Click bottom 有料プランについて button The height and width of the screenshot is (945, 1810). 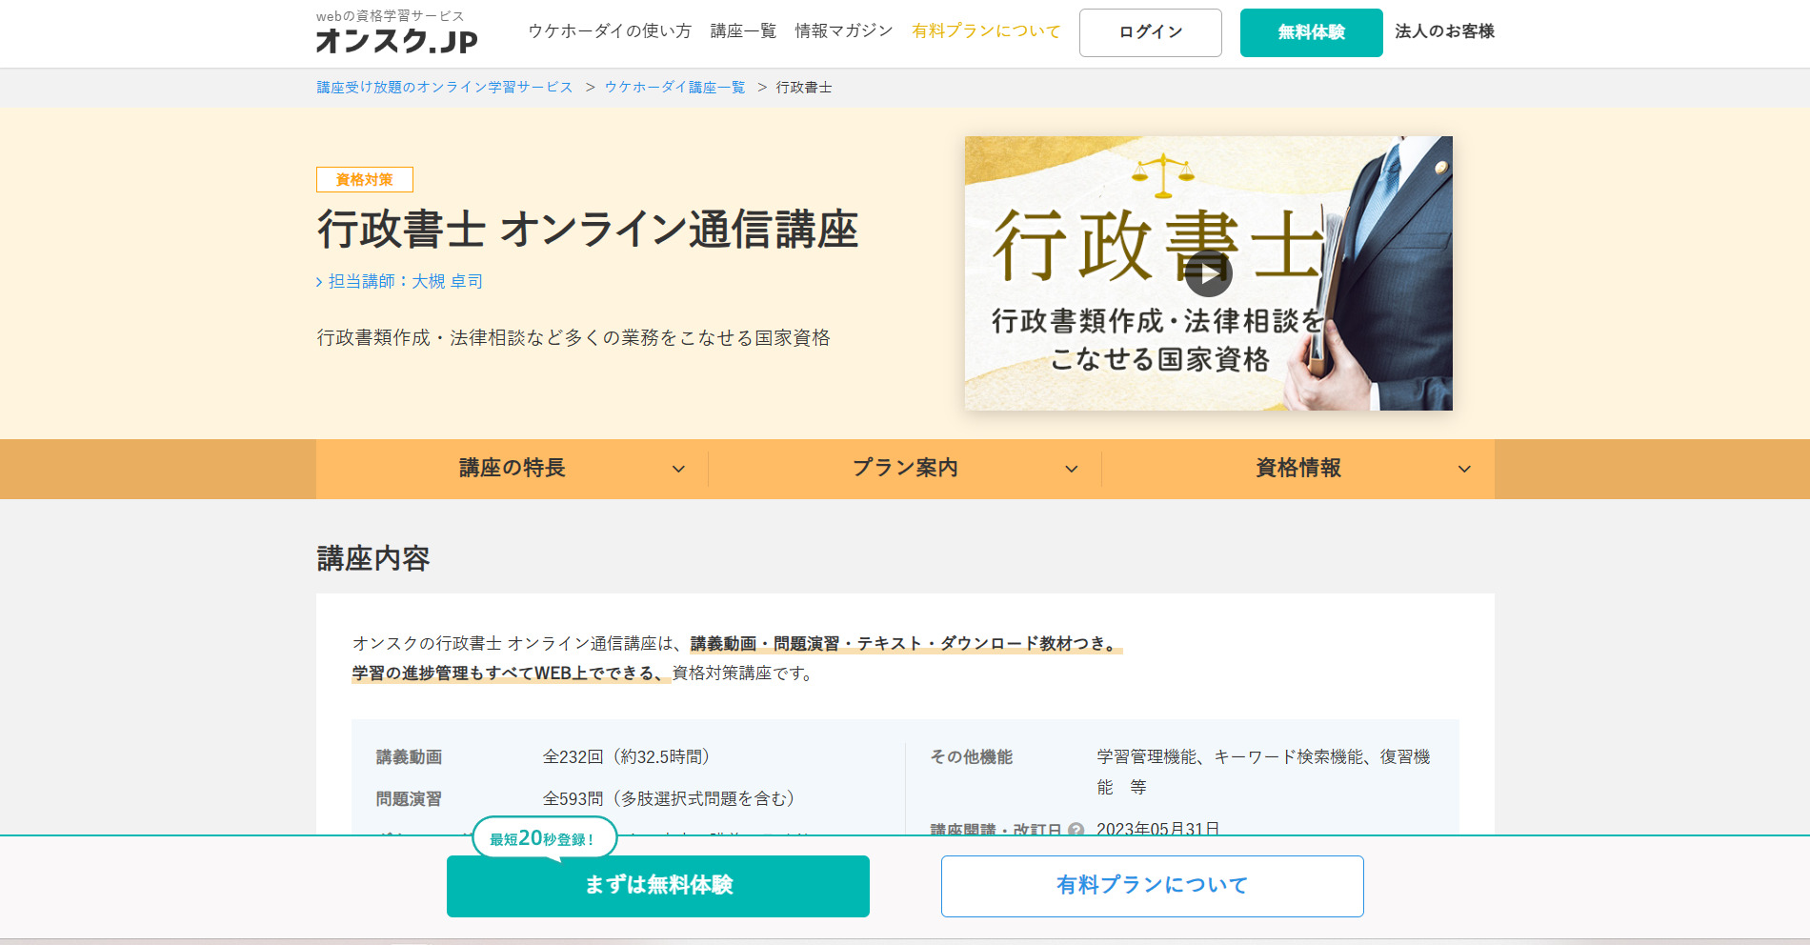(x=1152, y=886)
